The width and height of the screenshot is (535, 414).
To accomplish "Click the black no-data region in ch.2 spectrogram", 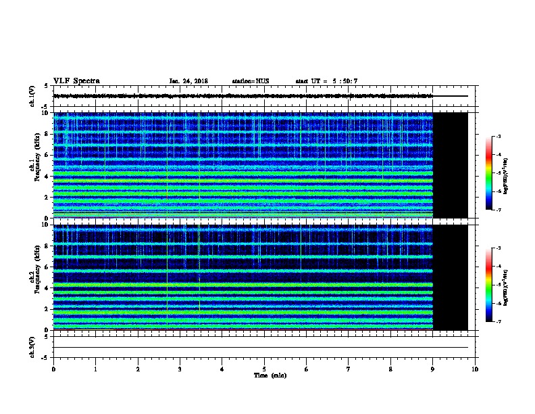I will (451, 277).
